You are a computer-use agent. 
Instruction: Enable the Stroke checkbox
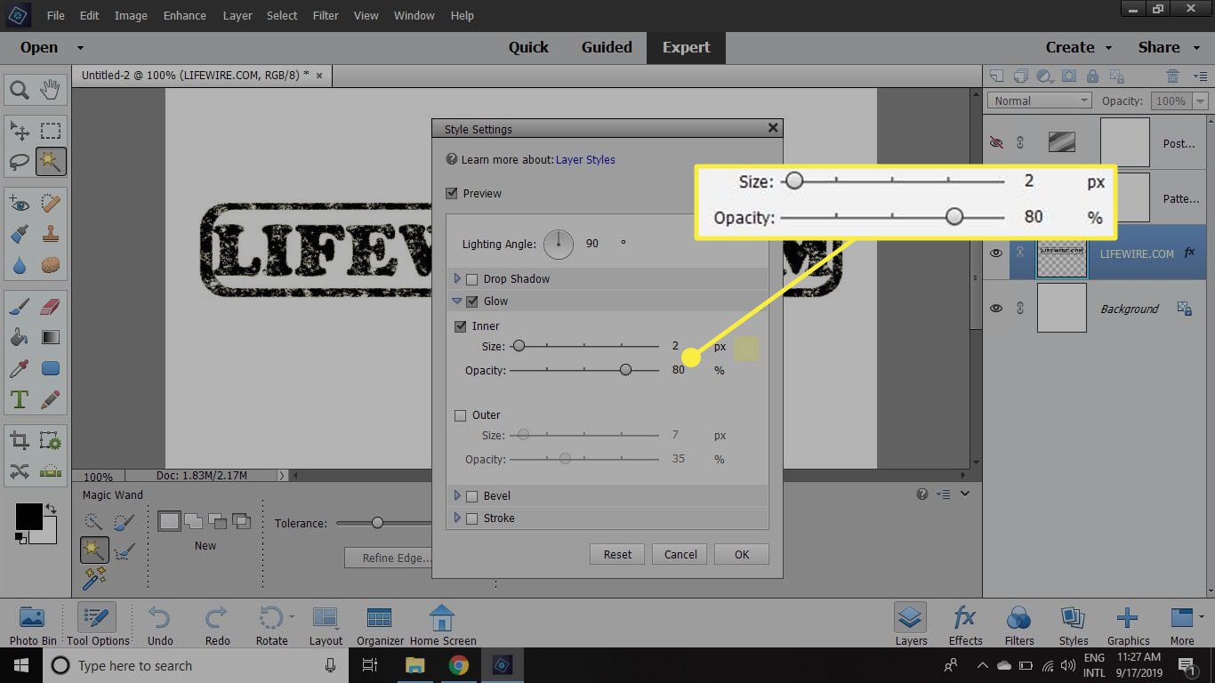click(x=472, y=518)
